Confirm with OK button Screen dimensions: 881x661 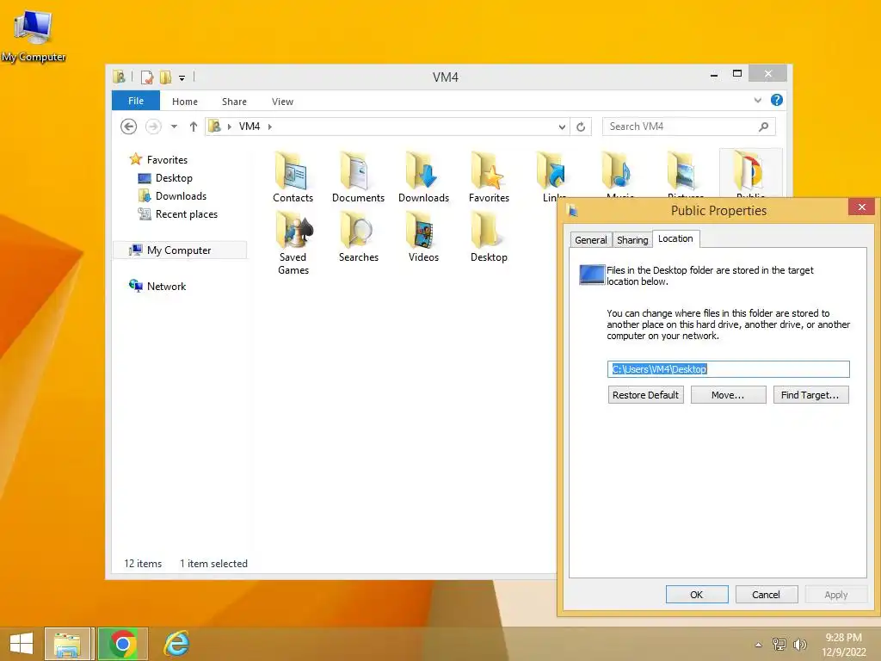697,595
